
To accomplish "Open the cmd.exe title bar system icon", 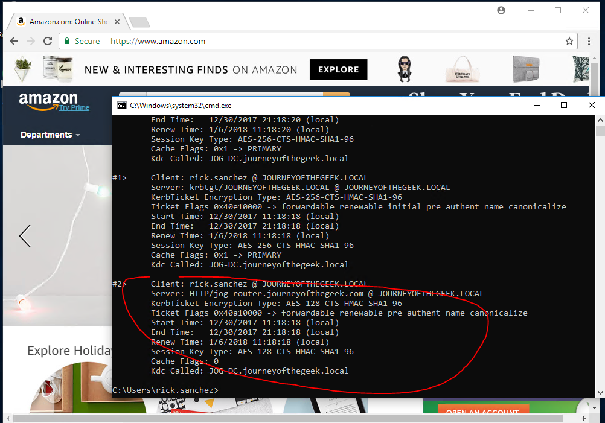I will click(x=121, y=105).
